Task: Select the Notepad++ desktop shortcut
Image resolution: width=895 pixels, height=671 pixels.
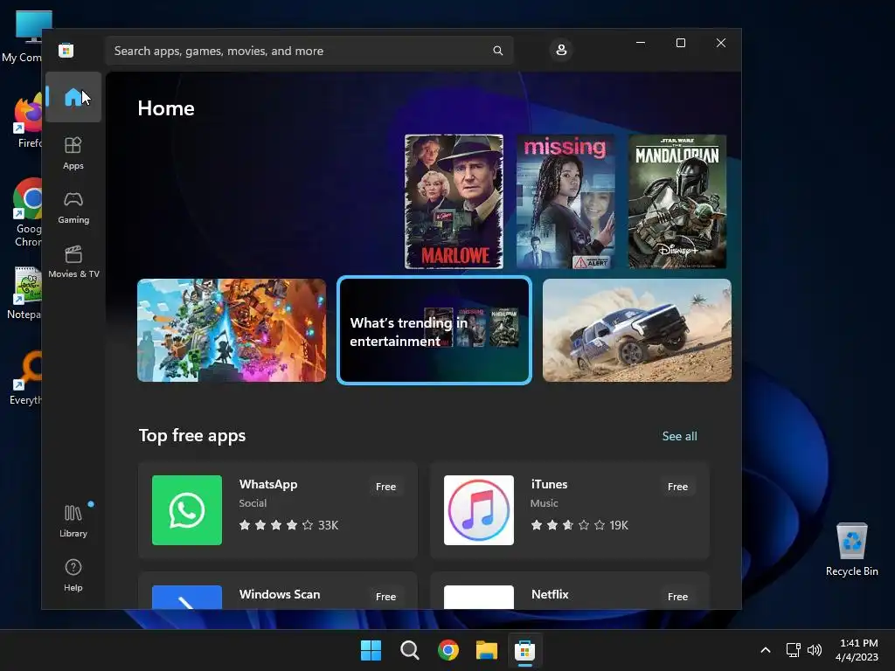Action: 25,292
